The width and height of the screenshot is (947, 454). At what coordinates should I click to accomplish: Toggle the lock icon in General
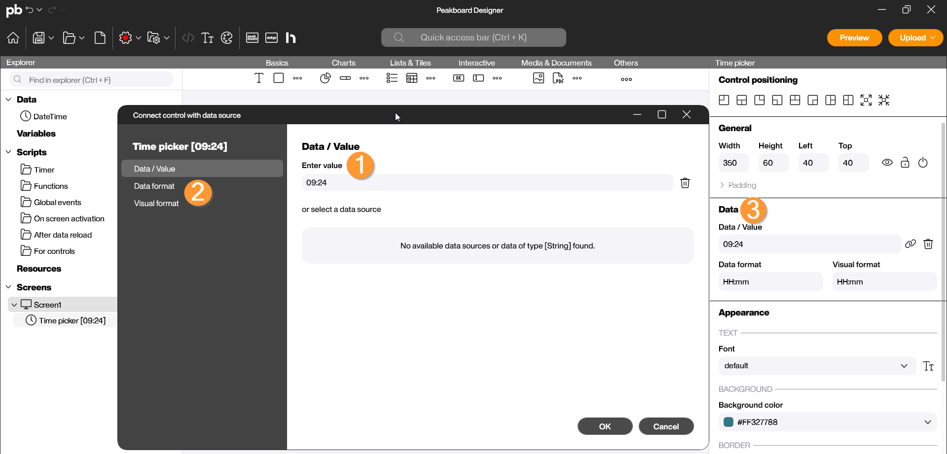coord(905,163)
